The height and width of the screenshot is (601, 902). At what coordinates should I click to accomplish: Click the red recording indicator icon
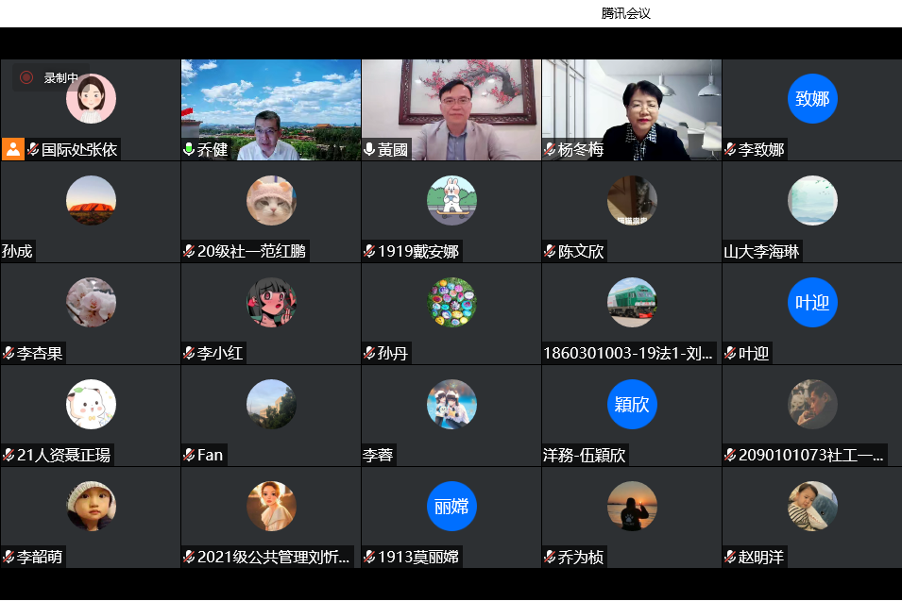pos(26,77)
